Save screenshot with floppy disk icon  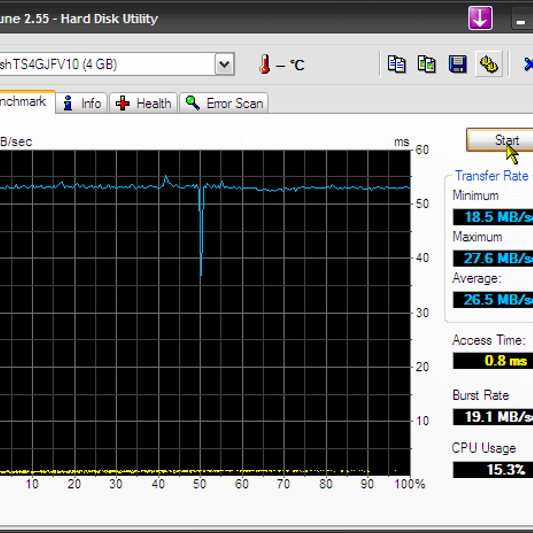tap(458, 64)
